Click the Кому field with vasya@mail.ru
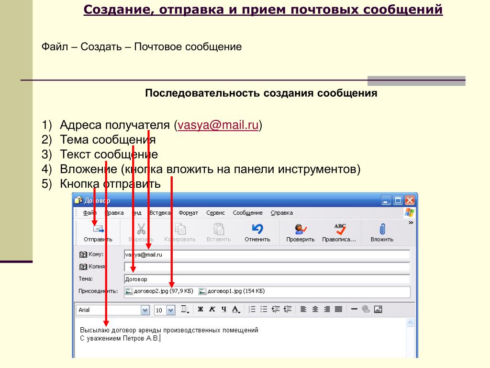The width and height of the screenshot is (490, 368). tap(267, 254)
